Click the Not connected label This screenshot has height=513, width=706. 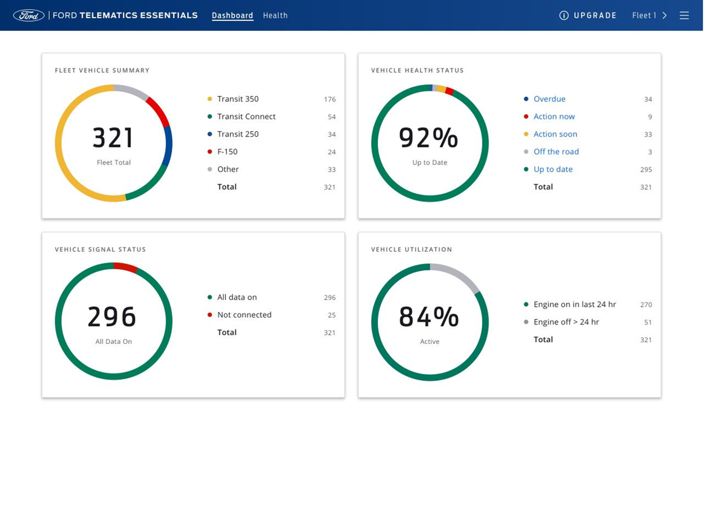coord(244,315)
